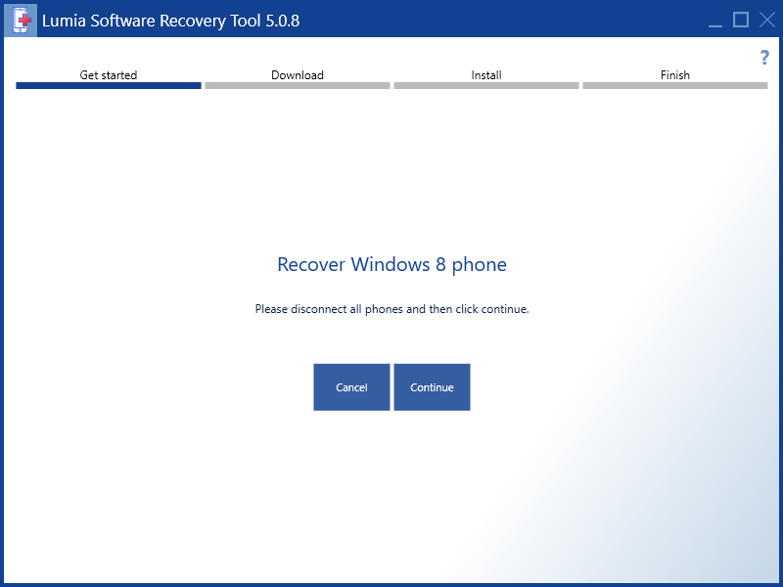Click the Continue button

(x=432, y=387)
